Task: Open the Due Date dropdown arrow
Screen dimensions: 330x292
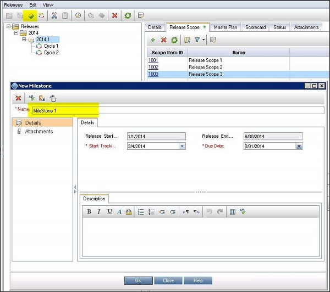Action: click(x=299, y=147)
